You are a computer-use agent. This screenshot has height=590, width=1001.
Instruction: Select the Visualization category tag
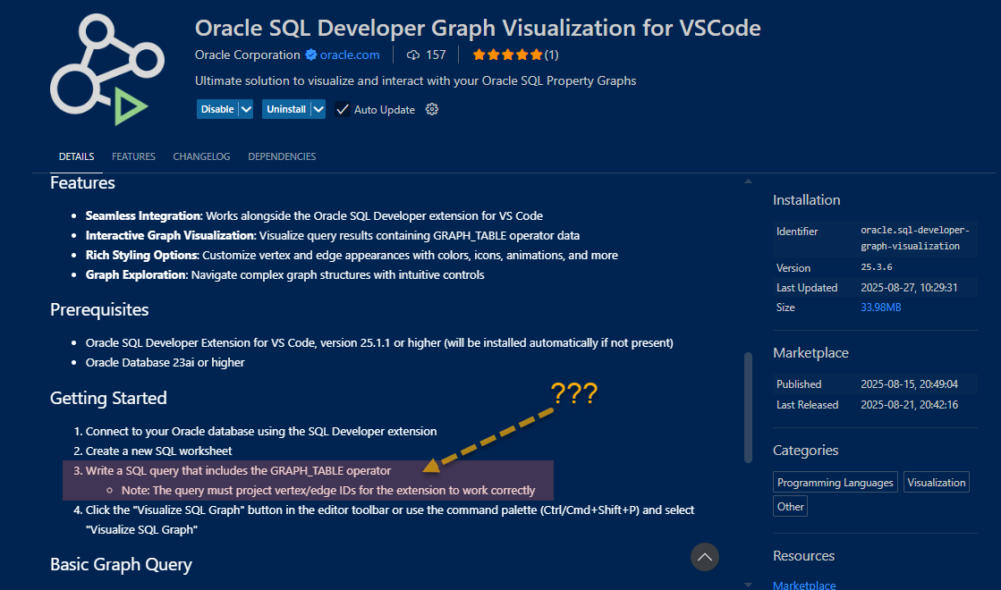pyautogui.click(x=937, y=482)
